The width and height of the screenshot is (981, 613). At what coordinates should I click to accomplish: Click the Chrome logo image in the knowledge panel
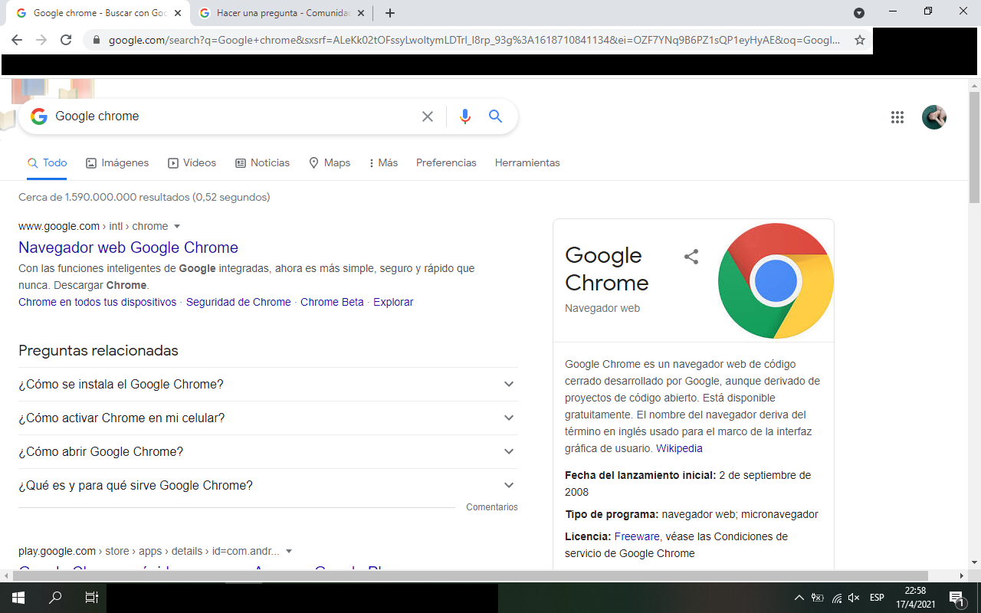[x=776, y=280]
